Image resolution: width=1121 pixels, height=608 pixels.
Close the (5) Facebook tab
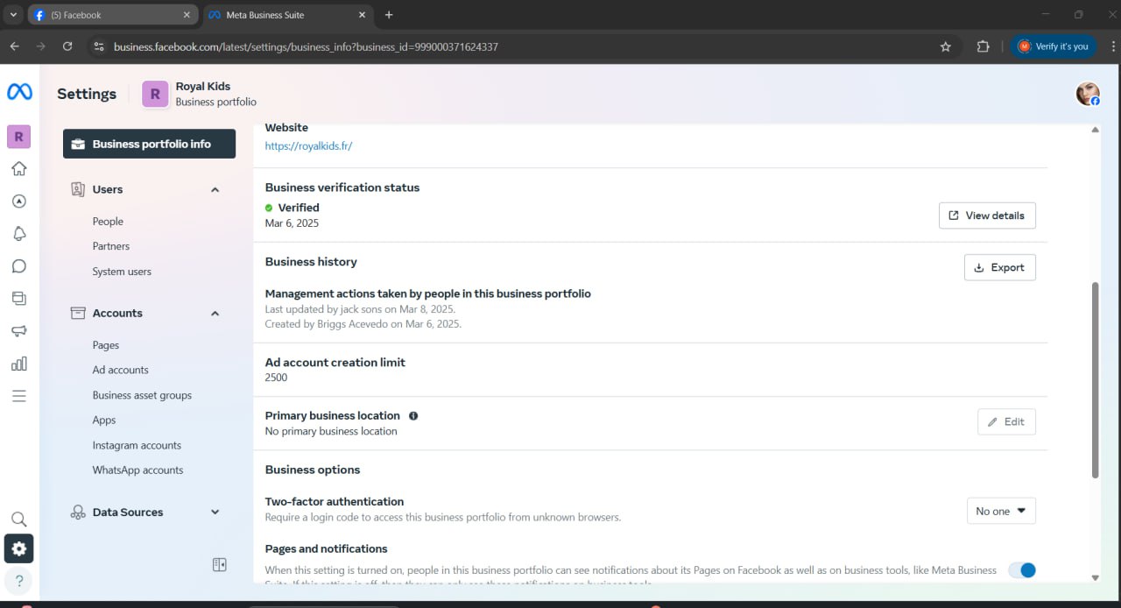tap(186, 15)
